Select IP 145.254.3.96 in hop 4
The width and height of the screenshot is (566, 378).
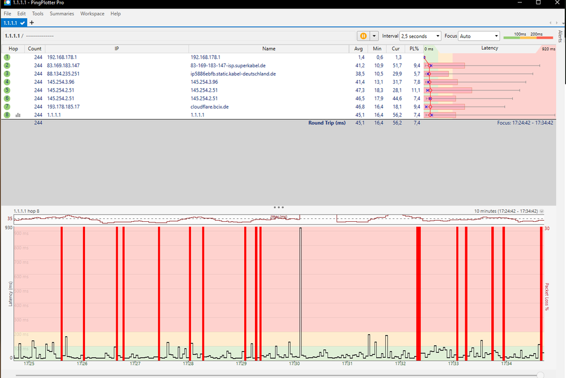[x=61, y=82]
